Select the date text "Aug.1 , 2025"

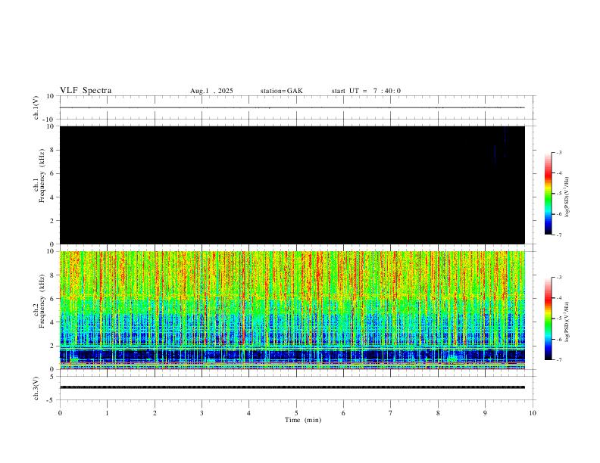[211, 91]
